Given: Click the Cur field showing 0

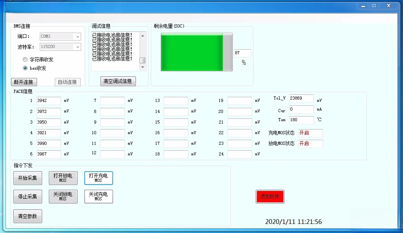Looking at the screenshot, I should coord(301,109).
